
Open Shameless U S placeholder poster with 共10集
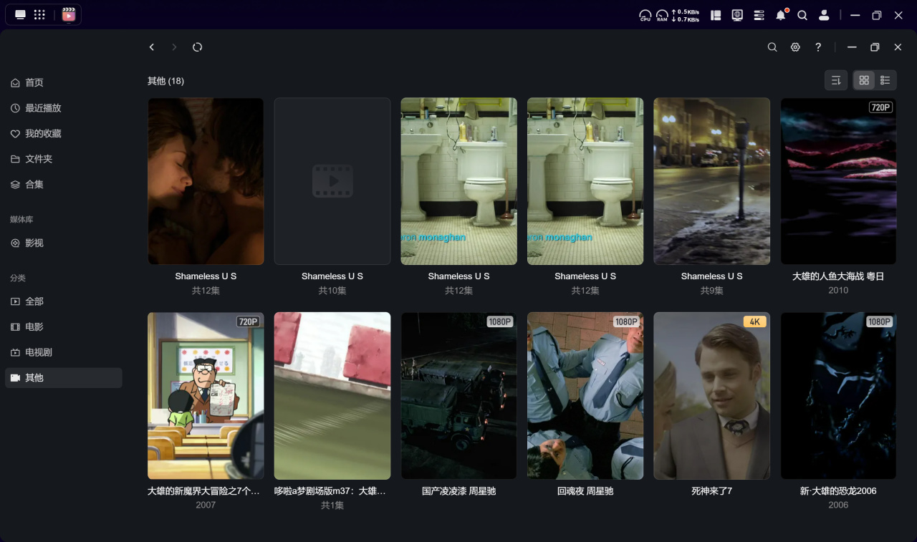pyautogui.click(x=332, y=181)
